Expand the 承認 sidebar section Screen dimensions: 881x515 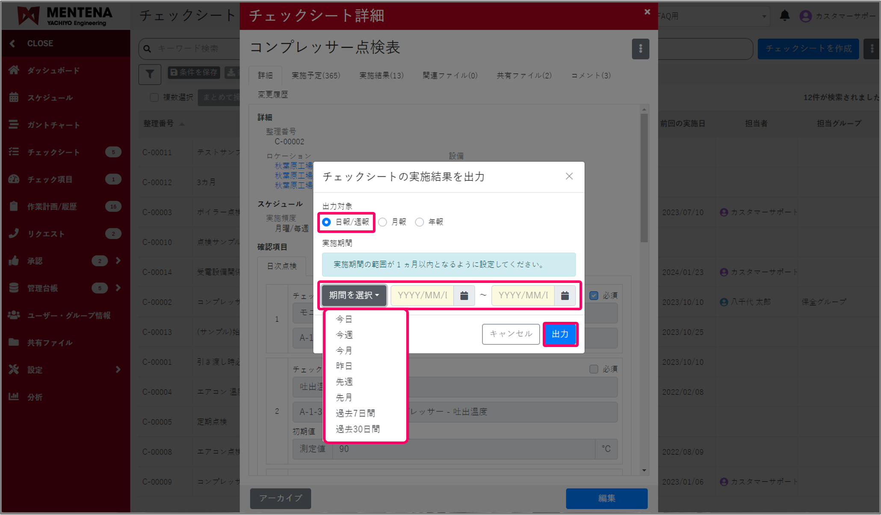coord(118,261)
